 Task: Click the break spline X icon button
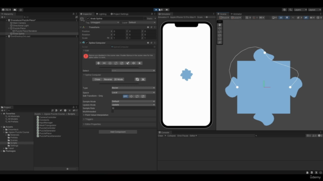point(143,79)
